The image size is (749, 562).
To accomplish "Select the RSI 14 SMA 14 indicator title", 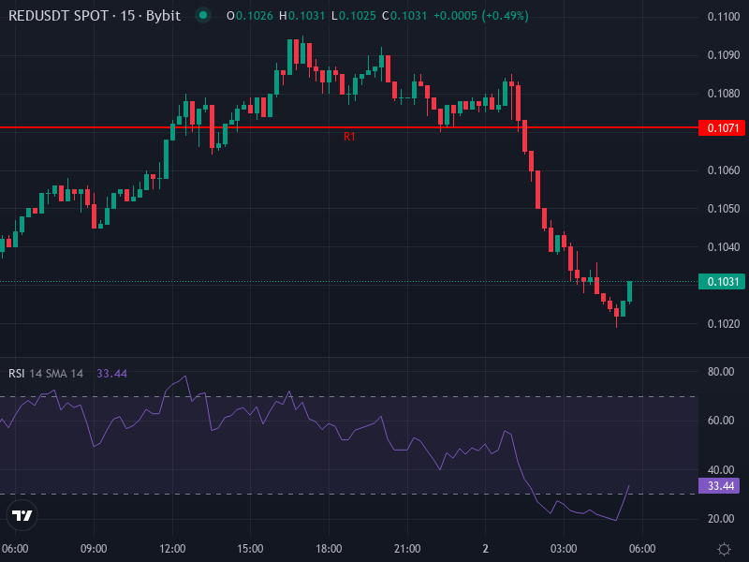I will pyautogui.click(x=46, y=374).
